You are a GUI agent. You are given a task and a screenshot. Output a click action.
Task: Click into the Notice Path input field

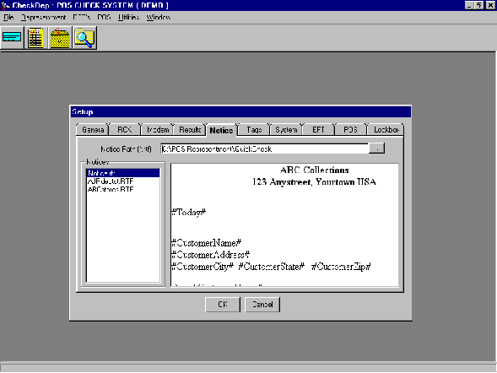[265, 149]
